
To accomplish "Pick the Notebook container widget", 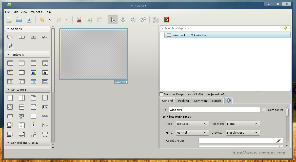I will tap(33, 98).
